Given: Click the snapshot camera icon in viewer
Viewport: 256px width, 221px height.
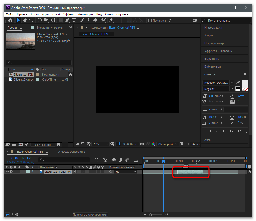Looking at the screenshot, I should point(142,144).
